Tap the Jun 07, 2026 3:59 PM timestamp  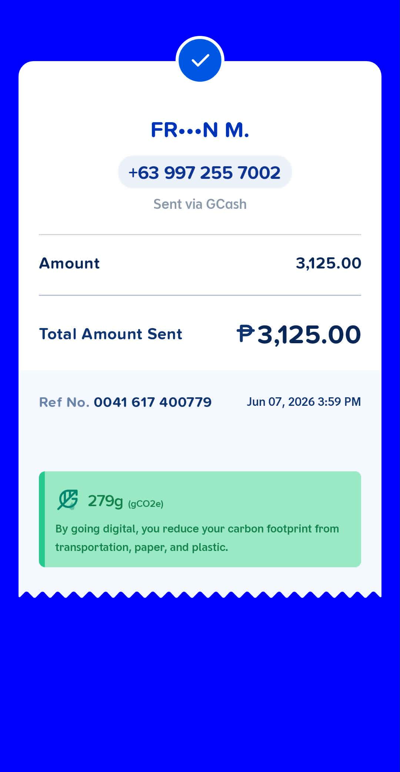click(304, 402)
